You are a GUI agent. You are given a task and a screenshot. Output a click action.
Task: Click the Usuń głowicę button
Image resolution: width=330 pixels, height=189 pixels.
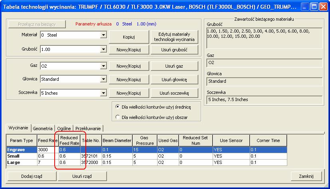coord(174,80)
